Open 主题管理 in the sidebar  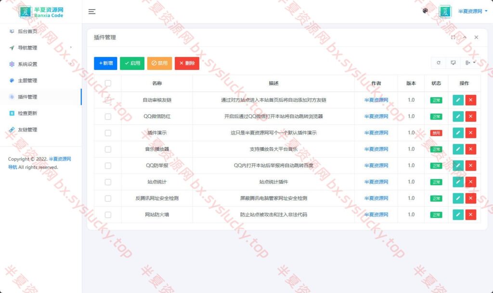coord(41,80)
